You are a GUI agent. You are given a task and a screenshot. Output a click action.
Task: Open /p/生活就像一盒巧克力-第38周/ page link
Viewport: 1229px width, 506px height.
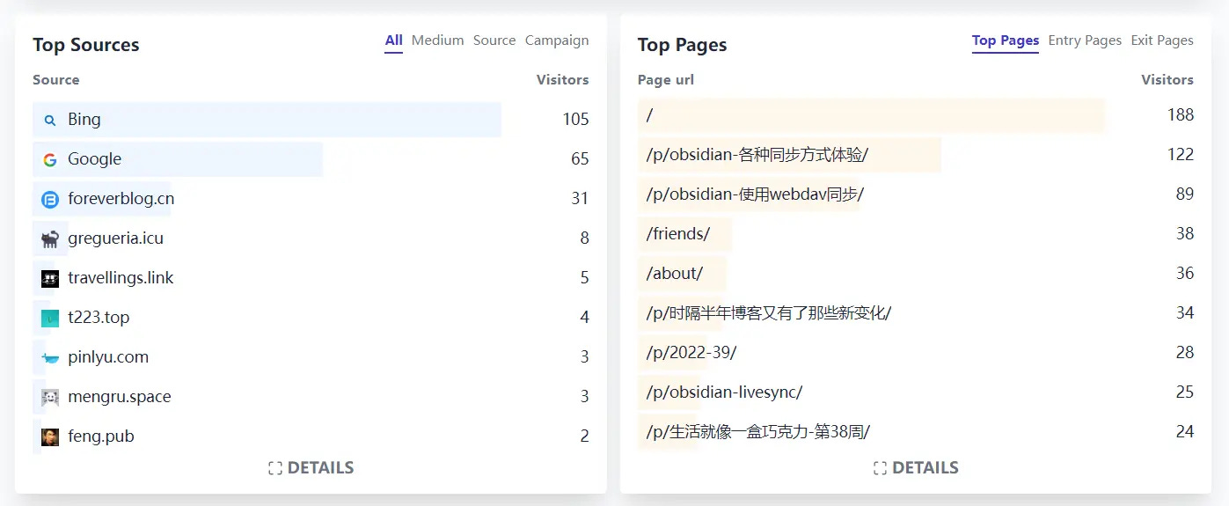coord(758,432)
